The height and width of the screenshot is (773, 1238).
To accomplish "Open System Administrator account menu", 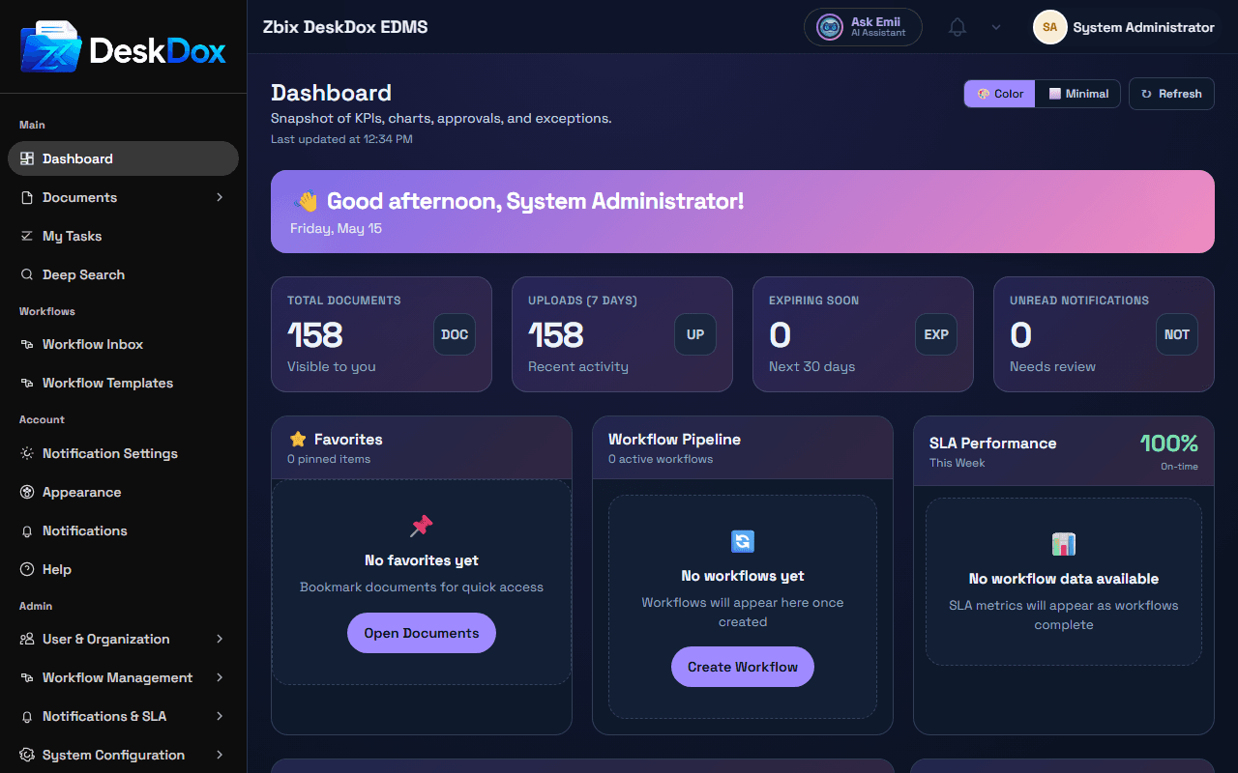I will 1125,27.
